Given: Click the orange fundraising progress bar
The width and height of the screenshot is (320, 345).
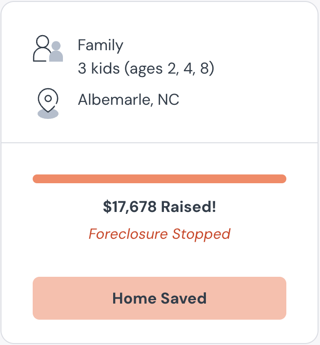Looking at the screenshot, I should (x=160, y=179).
